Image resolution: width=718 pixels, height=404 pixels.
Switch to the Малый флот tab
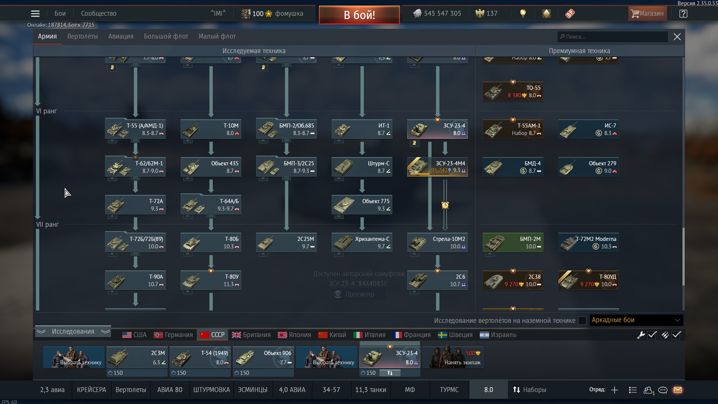point(217,36)
